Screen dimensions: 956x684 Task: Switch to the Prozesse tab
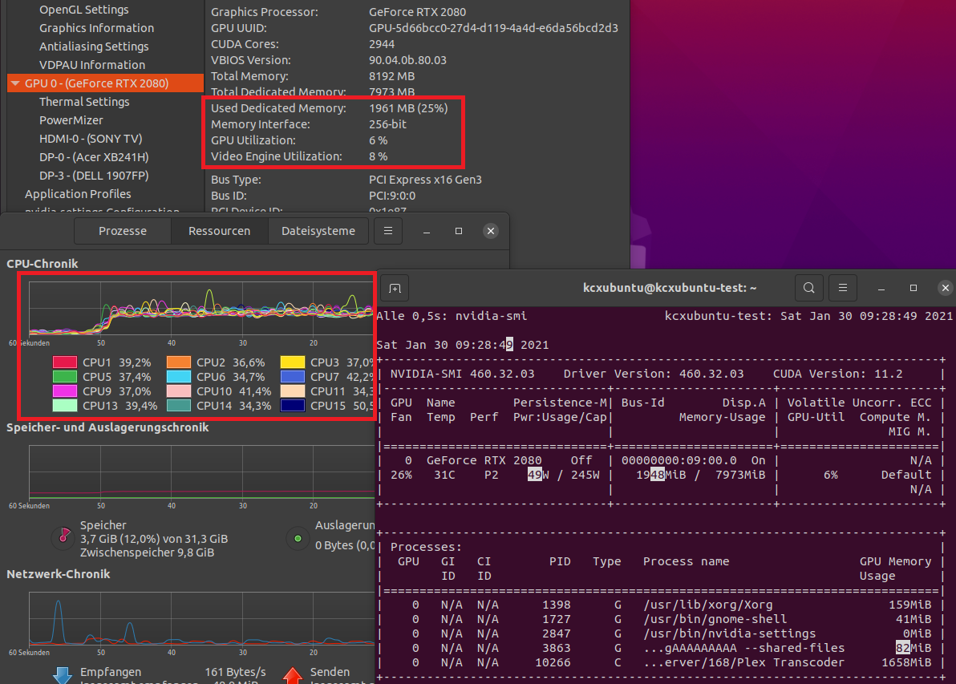123,231
